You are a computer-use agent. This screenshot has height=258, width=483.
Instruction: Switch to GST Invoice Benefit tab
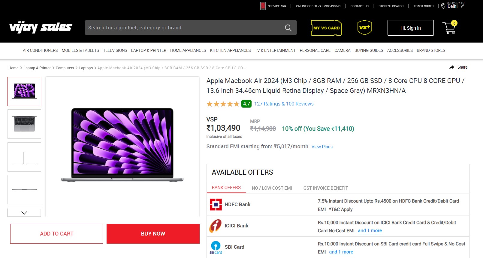pos(325,188)
